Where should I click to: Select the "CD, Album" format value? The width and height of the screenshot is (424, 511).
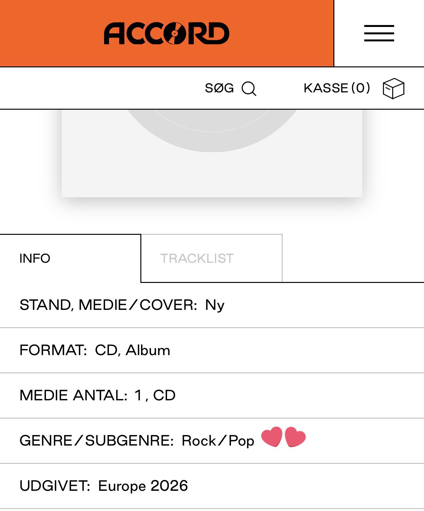coord(132,350)
